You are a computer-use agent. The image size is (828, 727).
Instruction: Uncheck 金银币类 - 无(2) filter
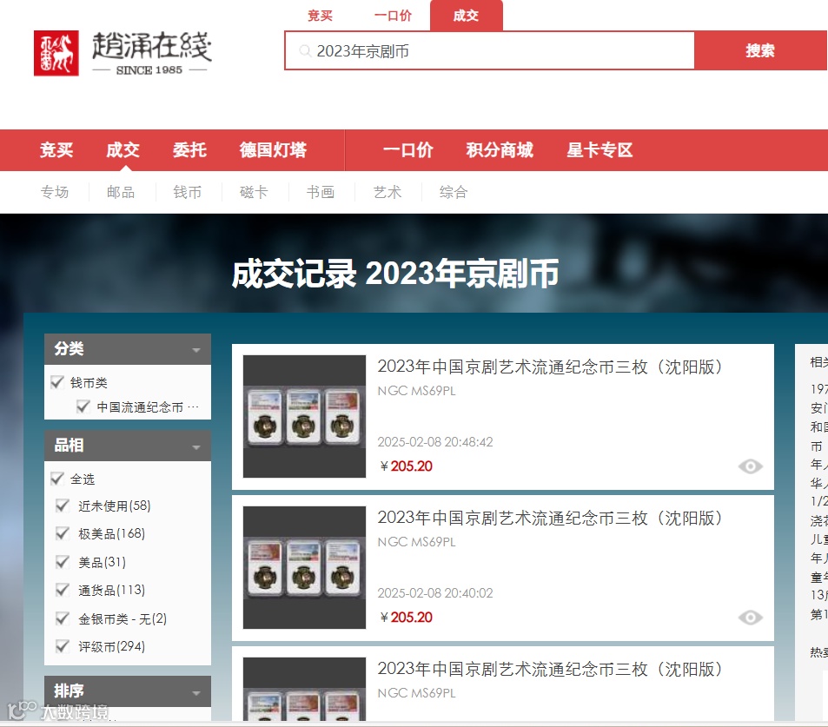(x=63, y=618)
